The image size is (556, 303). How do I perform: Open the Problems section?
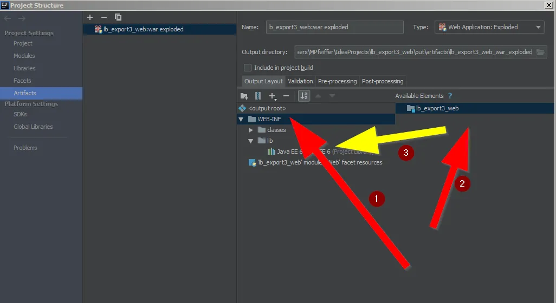(25, 148)
